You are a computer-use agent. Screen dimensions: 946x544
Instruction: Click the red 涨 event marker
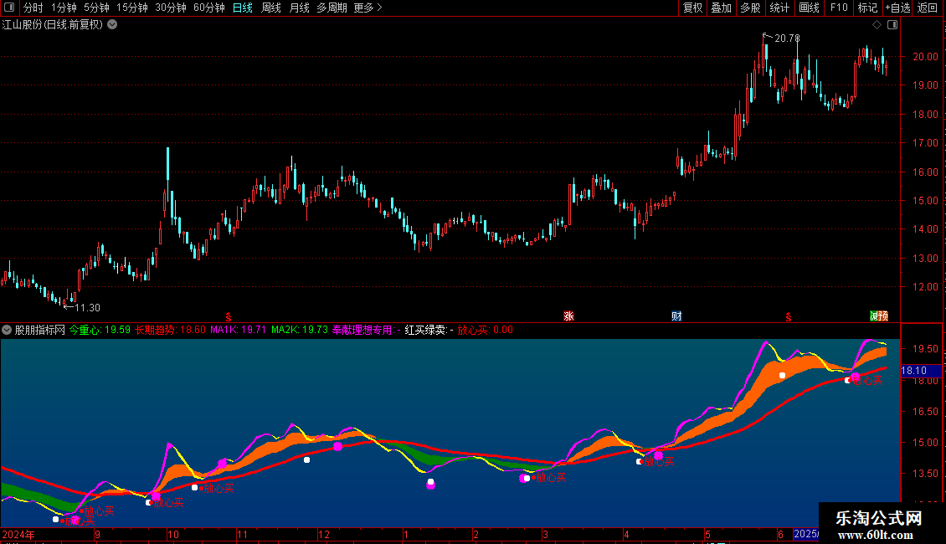point(568,316)
